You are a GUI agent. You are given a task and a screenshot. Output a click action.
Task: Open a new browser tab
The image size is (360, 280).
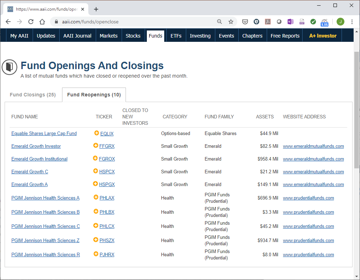click(x=96, y=9)
